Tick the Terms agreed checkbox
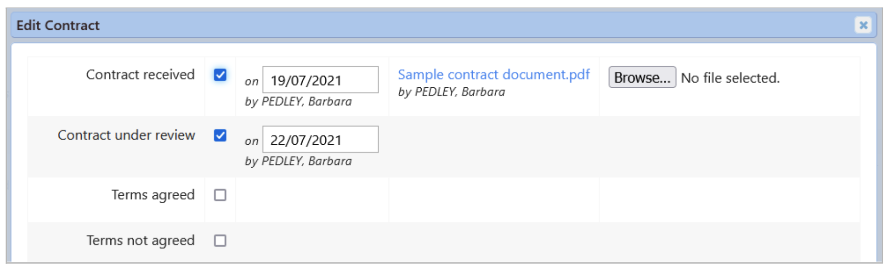The width and height of the screenshot is (894, 272). tap(220, 195)
